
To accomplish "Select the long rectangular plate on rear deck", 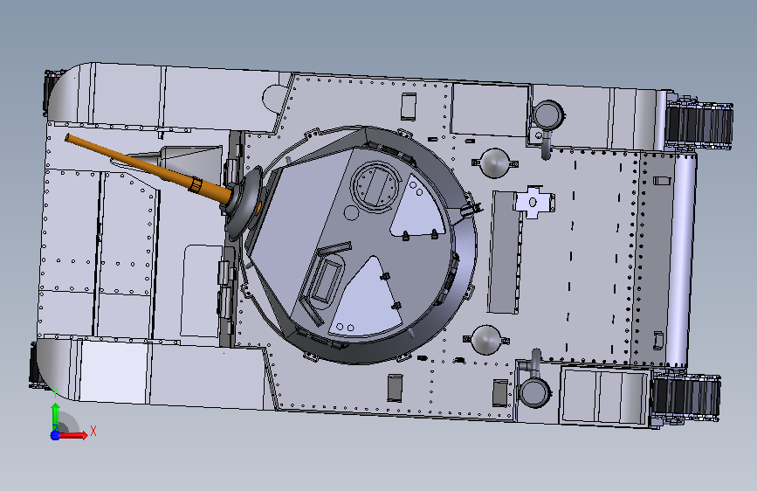I will point(505,252).
